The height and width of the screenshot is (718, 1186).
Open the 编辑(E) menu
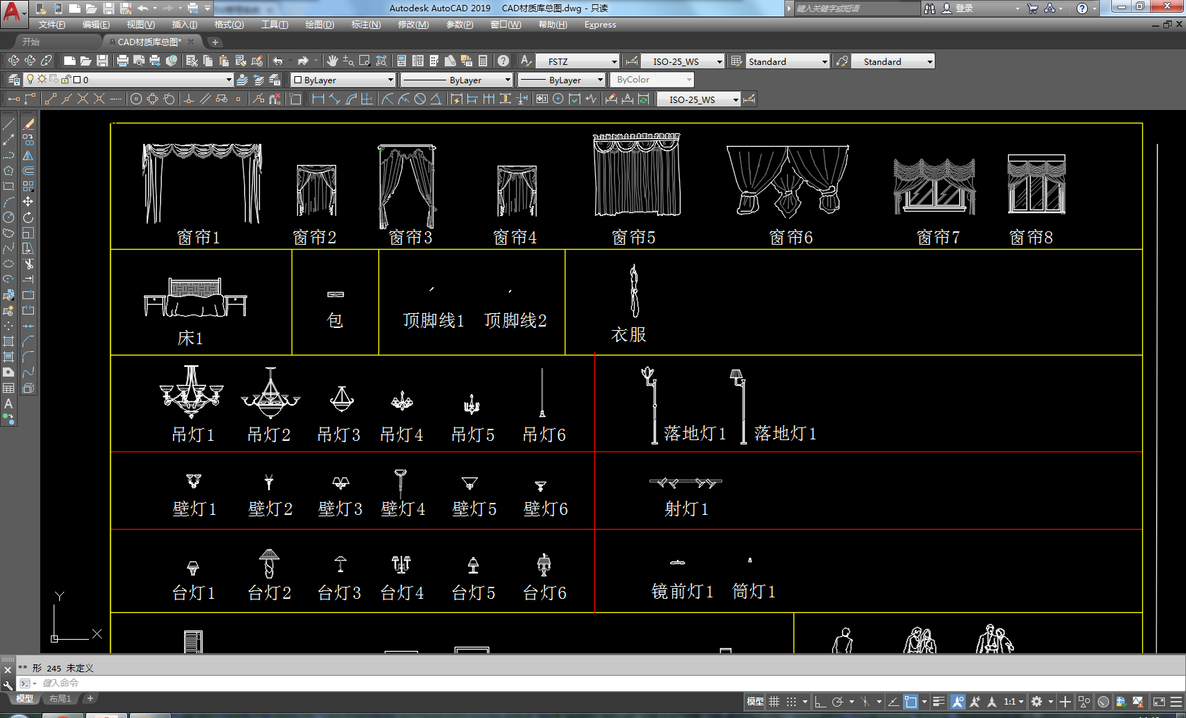point(96,25)
